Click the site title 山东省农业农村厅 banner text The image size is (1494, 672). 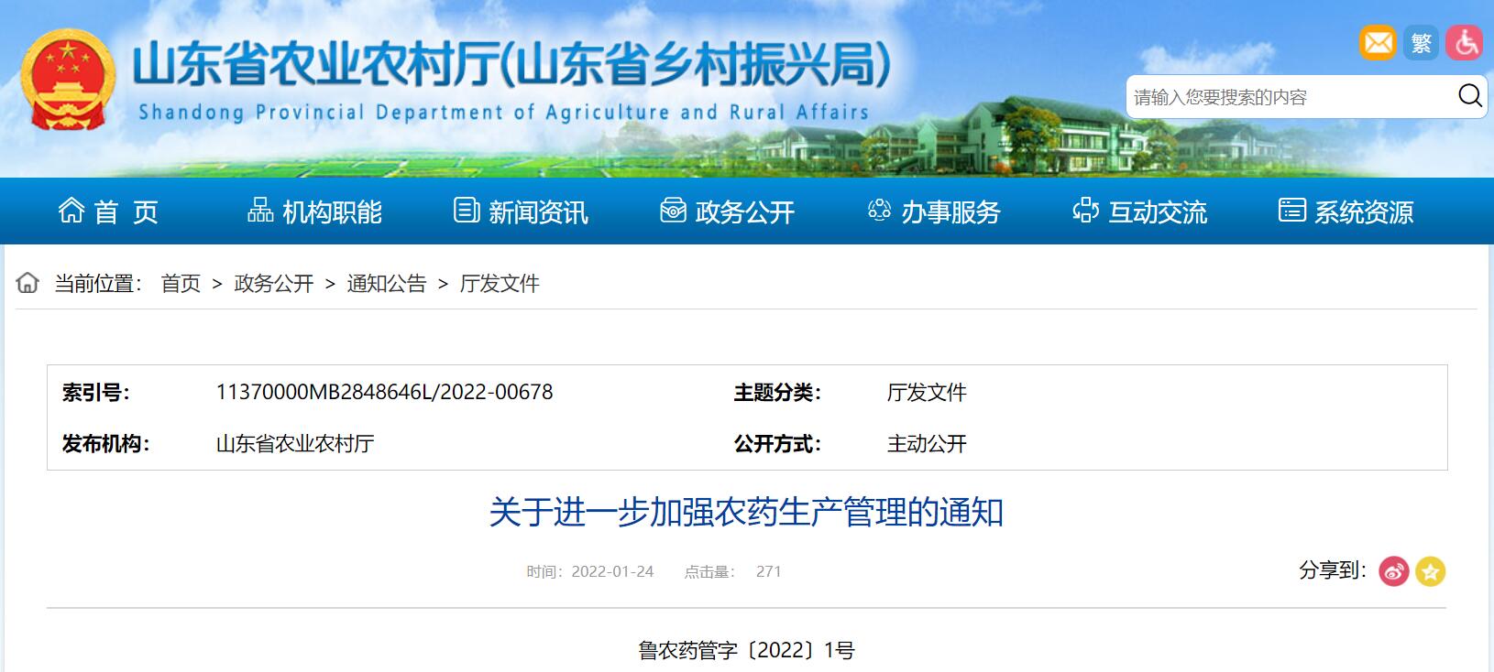click(x=511, y=64)
